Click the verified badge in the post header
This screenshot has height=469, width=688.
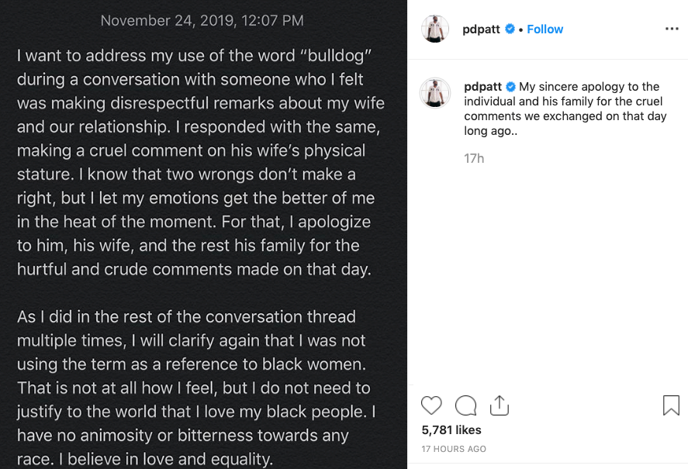pos(510,29)
